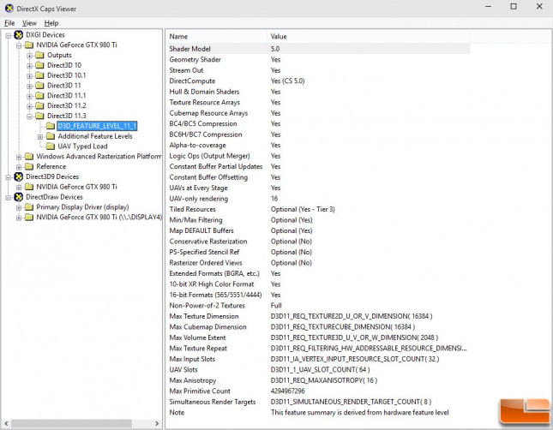The width and height of the screenshot is (553, 430).
Task: Click the tree horizontal scrollbar thumb
Action: [72, 423]
